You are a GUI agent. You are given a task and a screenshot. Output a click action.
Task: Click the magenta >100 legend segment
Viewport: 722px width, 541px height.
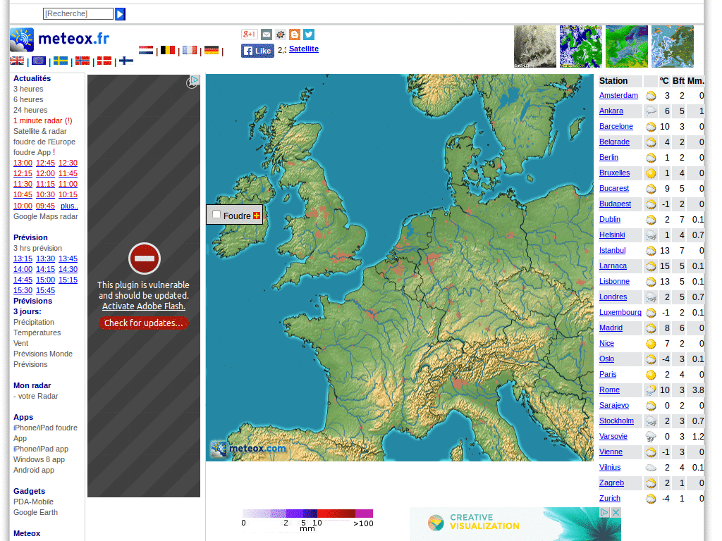(x=365, y=514)
